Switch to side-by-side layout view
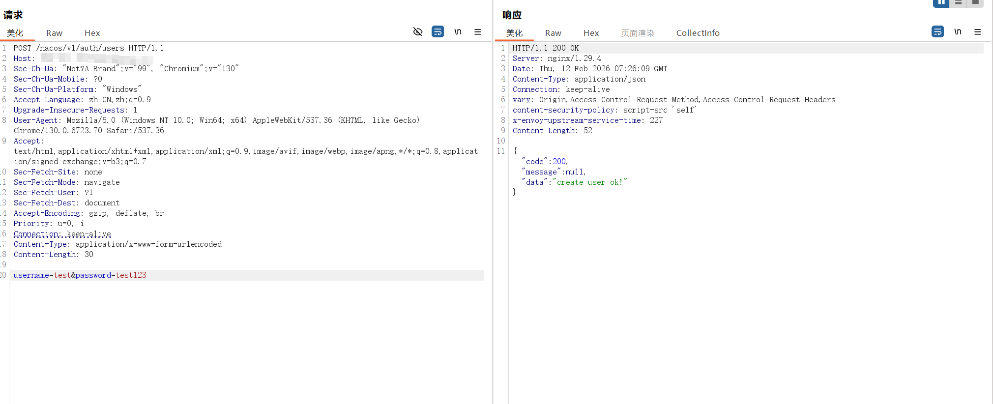The height and width of the screenshot is (404, 993). pos(941,3)
